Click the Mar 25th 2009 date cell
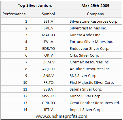 96,5
